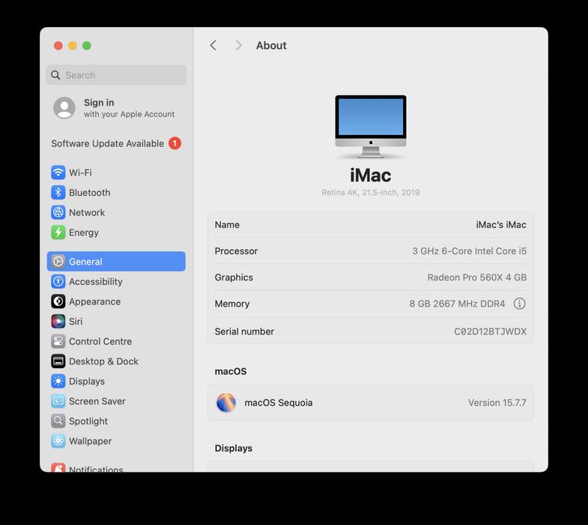Open Screen Saver icon
Image resolution: width=588 pixels, height=525 pixels.
click(58, 400)
